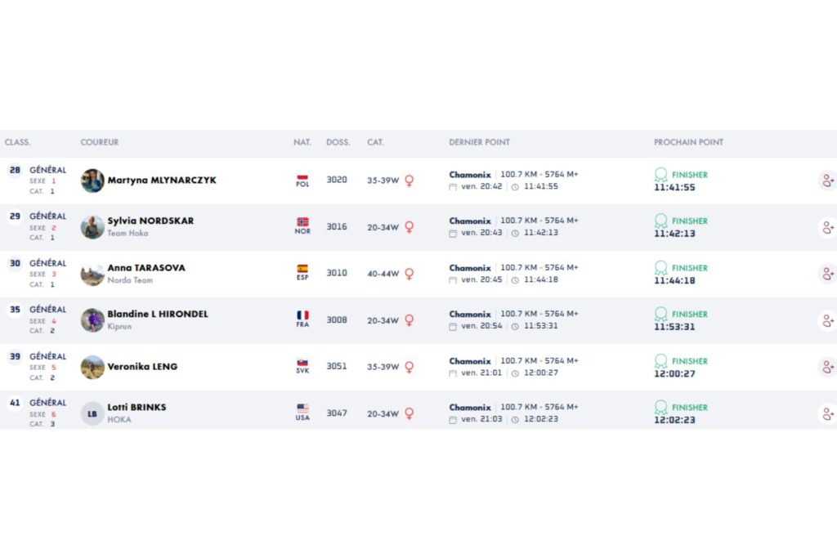Click the LB initials avatar
837x558 pixels.
pos(92,413)
